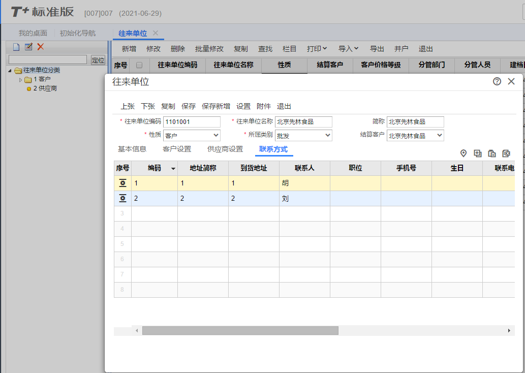This screenshot has width=525, height=373.
Task: Click the 联系人 cell containing 刘
Action: (305, 199)
